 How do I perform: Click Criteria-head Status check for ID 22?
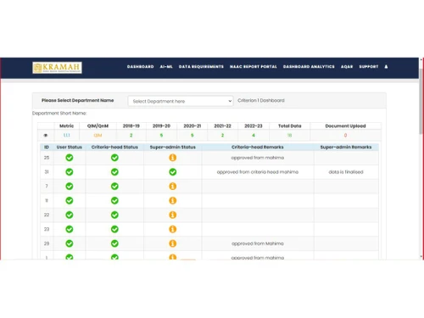114,215
